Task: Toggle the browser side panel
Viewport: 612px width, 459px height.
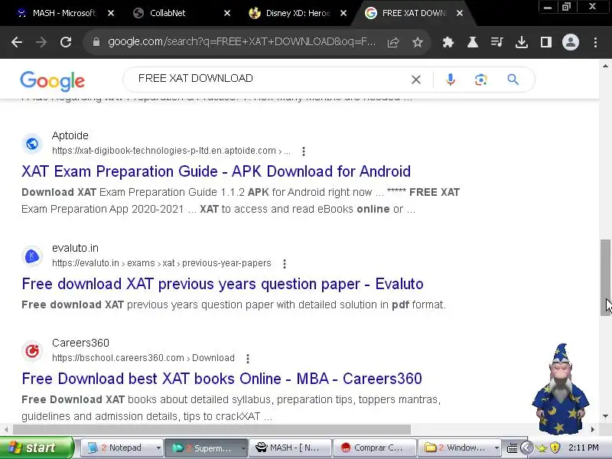Action: (x=546, y=42)
